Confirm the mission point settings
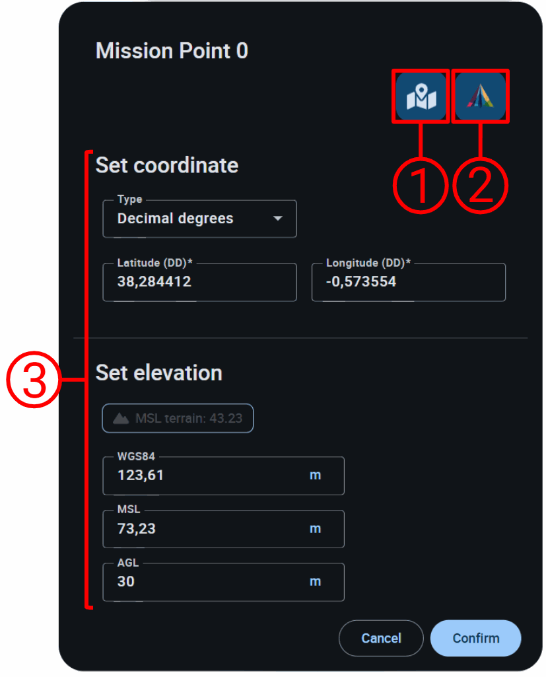The image size is (546, 677). (475, 639)
